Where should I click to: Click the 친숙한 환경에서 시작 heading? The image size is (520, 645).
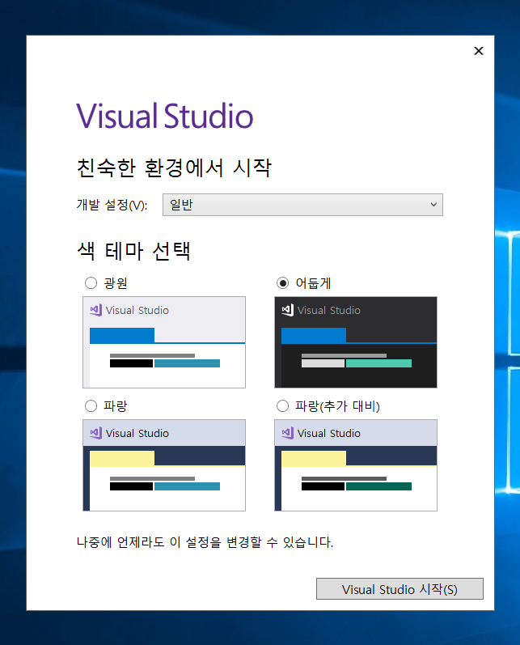click(174, 168)
